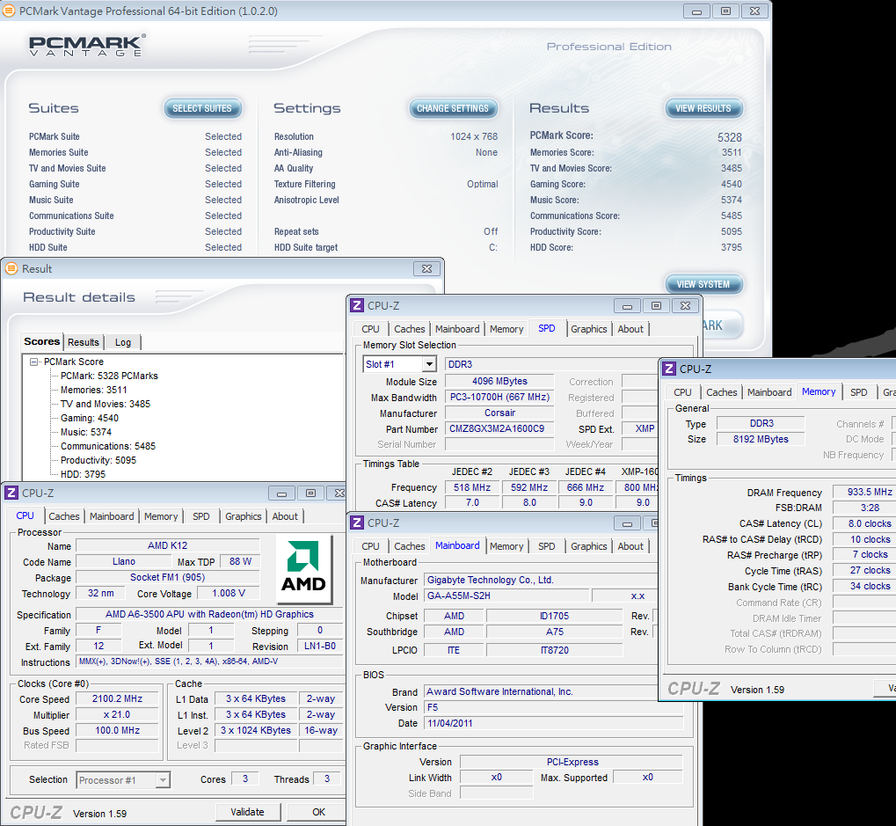Click the 'PC3-10700H (667 MHz)' bandwidth value
Viewport: 896px width, 826px height.
499,397
